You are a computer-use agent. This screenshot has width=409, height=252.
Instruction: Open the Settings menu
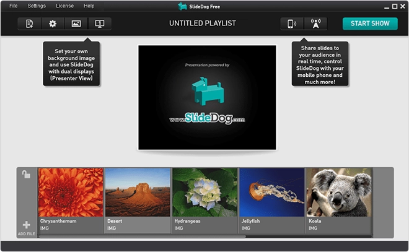[37, 6]
